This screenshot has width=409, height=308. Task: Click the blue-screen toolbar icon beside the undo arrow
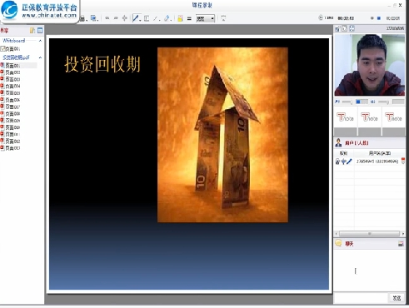pyautogui.click(x=93, y=18)
